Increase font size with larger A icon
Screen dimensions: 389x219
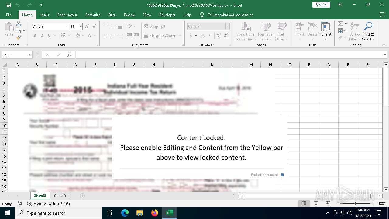(87, 26)
